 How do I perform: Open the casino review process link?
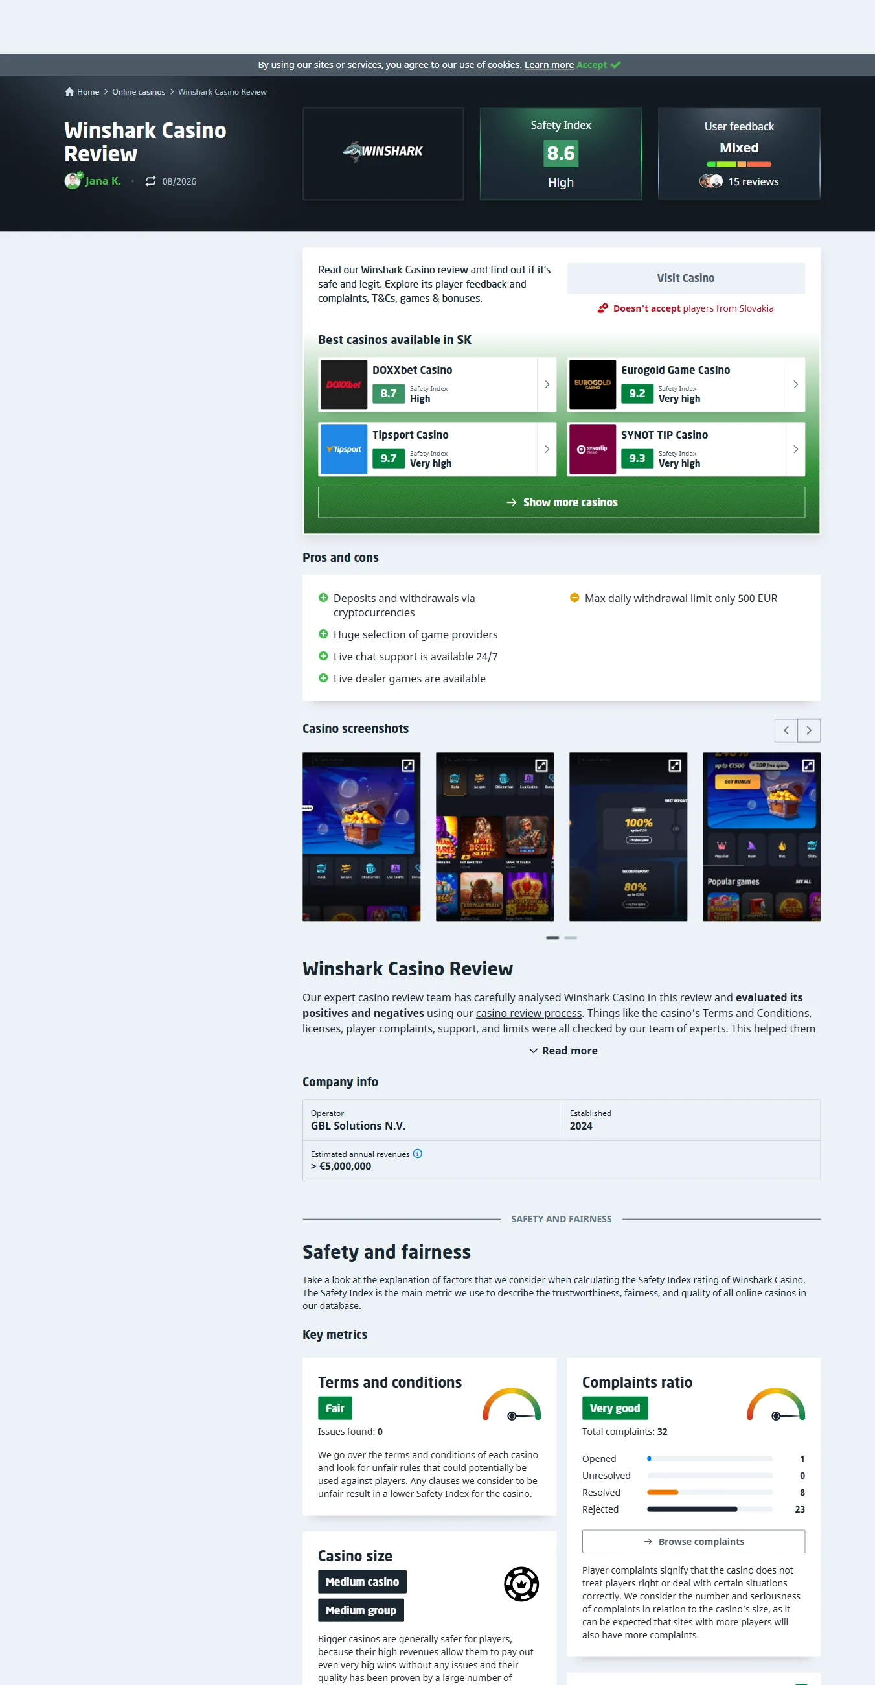click(x=528, y=1012)
